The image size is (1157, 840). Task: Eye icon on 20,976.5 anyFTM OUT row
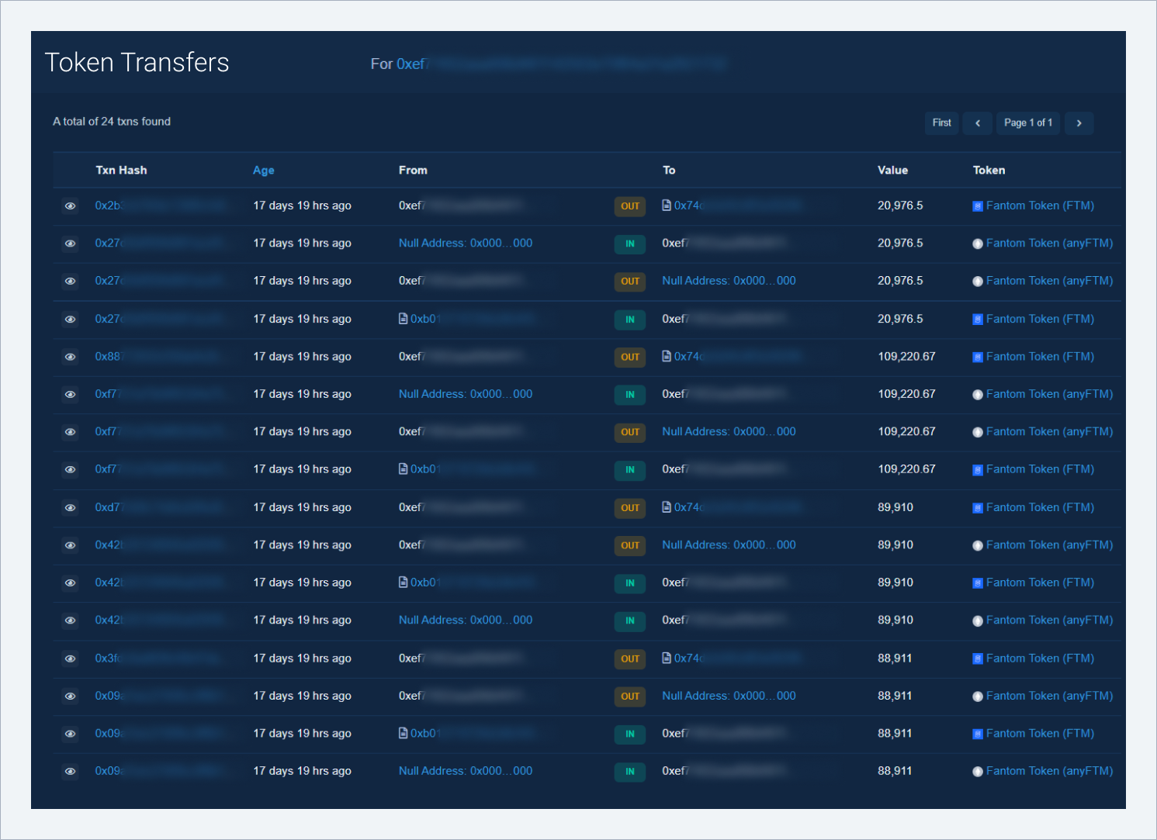pos(70,282)
